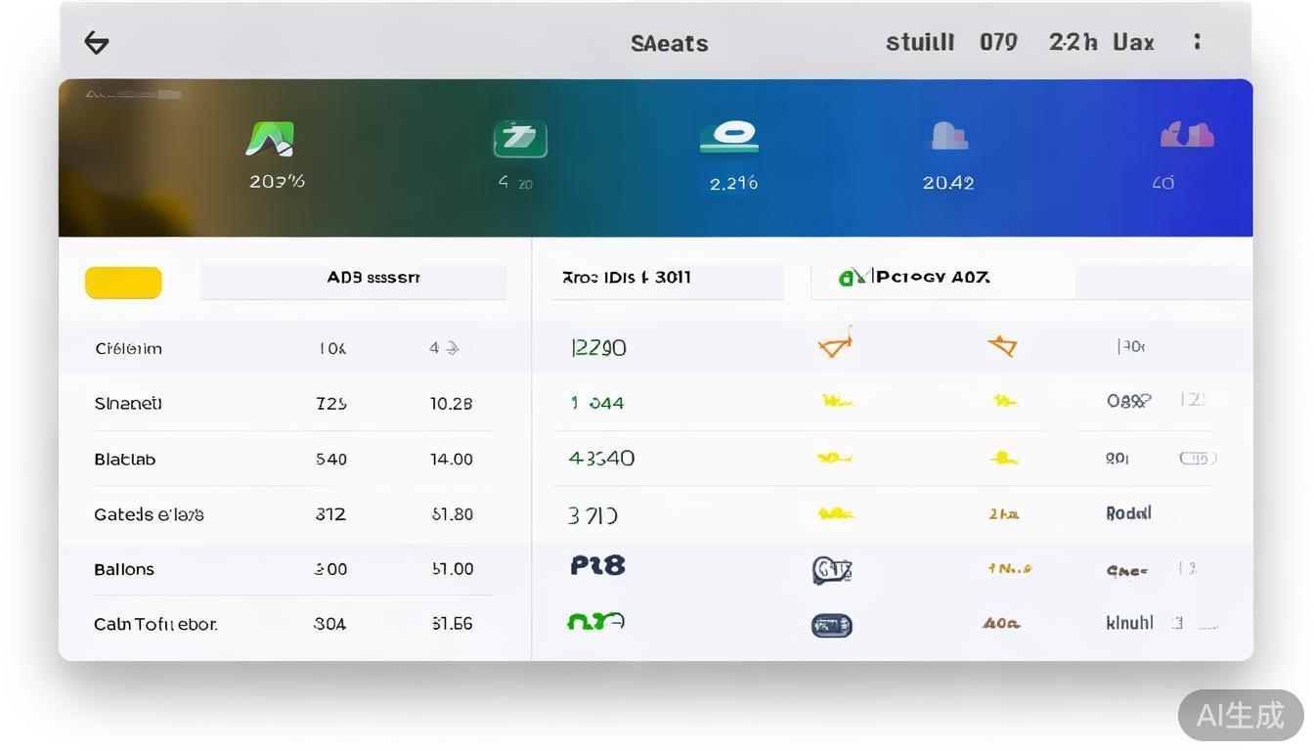
Task: Click the back arrow icon
Action: tap(96, 43)
